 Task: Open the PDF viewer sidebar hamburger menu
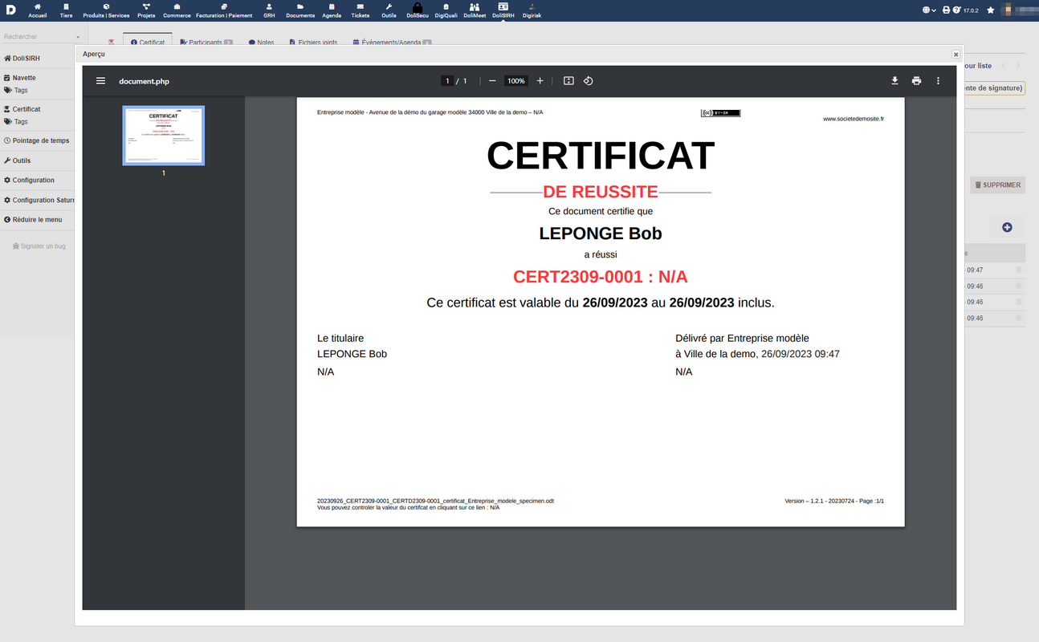click(100, 81)
